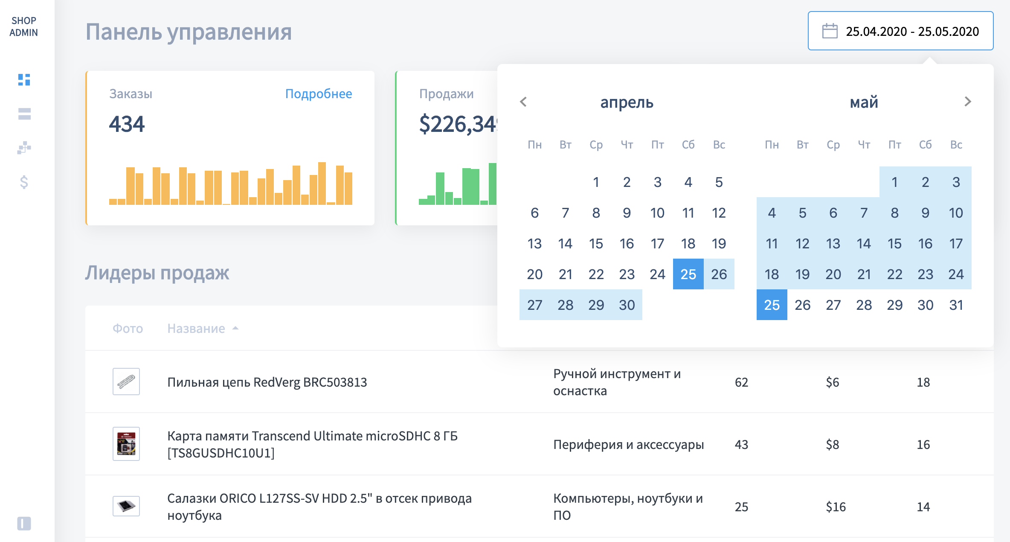Click the Transcend memory card thumbnail
1010x542 pixels.
click(x=126, y=444)
